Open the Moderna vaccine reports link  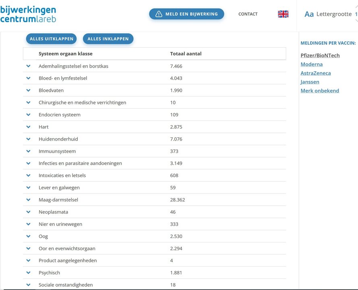311,64
